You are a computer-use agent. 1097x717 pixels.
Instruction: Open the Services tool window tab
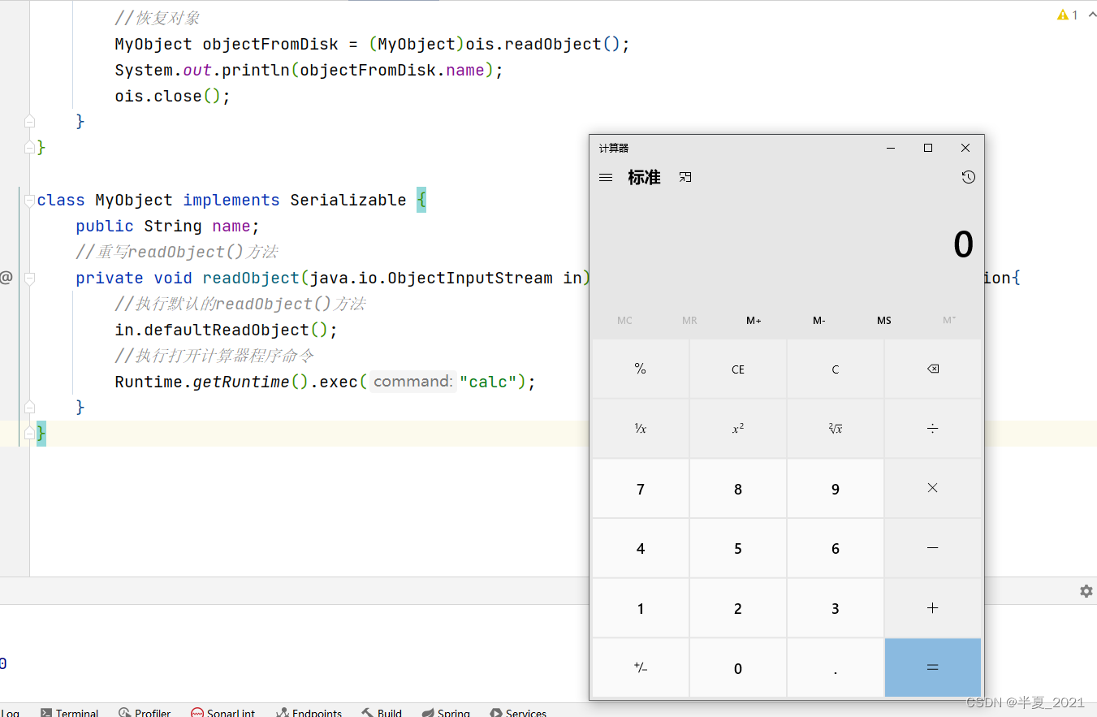(518, 712)
